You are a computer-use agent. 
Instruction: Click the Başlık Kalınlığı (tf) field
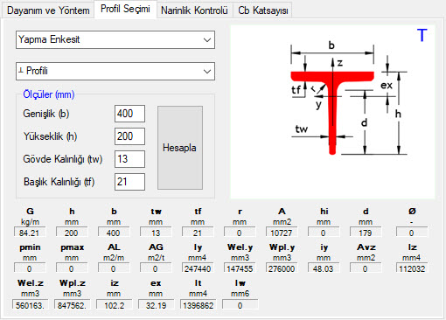pos(129,182)
